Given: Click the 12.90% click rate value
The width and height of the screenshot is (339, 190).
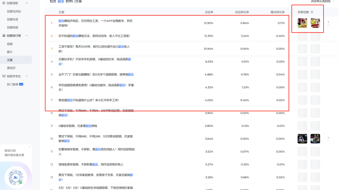Looking at the screenshot, I should 208,23.
